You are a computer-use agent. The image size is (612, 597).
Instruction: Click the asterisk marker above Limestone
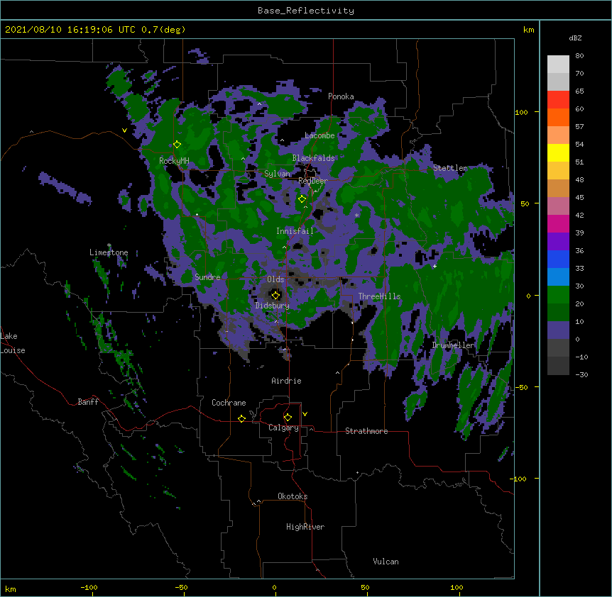[109, 245]
